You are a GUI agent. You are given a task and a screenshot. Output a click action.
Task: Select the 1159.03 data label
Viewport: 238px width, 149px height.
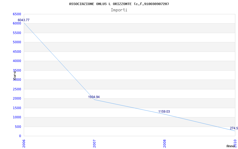click(x=164, y=111)
